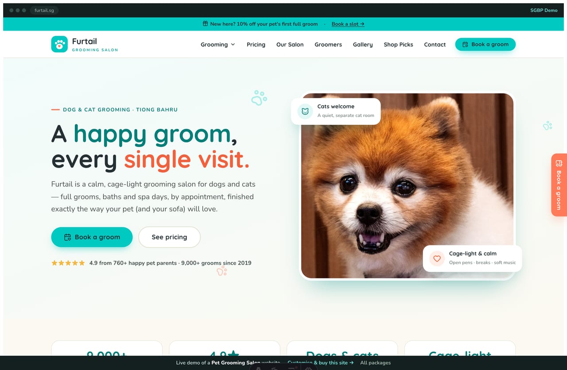Click the All packages link in the bottom bar
Screen dimensions: 567x370
tap(376, 363)
